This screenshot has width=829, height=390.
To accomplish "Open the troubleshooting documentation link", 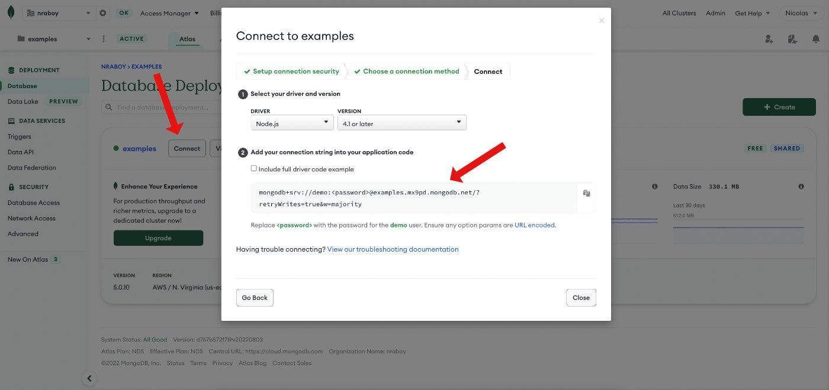I will coord(393,249).
